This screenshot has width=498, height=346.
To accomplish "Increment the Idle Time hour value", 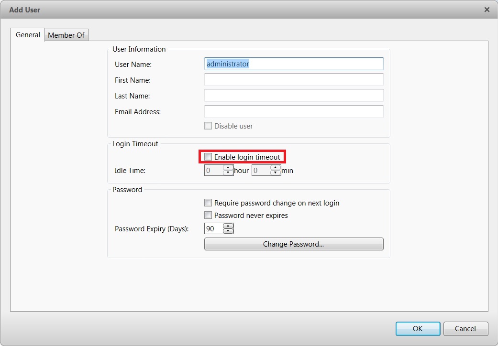I will point(228,167).
